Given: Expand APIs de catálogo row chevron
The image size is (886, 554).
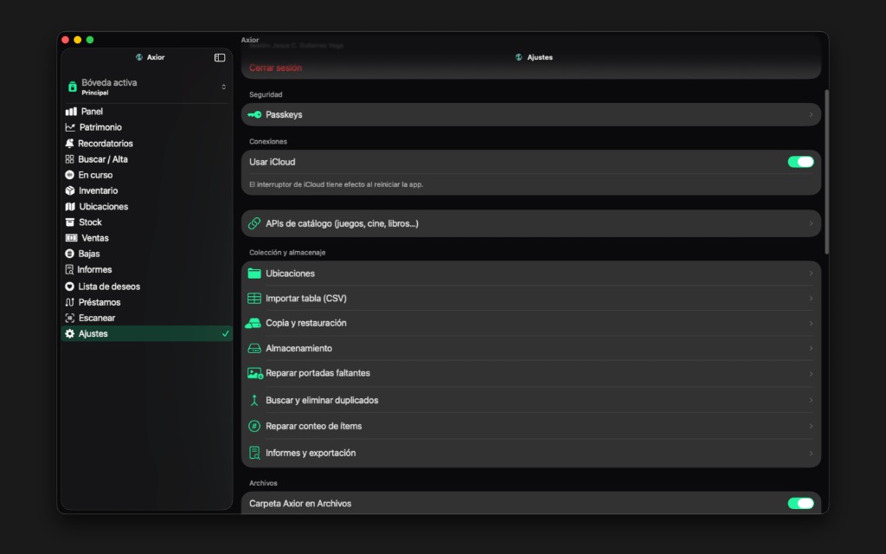Looking at the screenshot, I should tap(811, 223).
